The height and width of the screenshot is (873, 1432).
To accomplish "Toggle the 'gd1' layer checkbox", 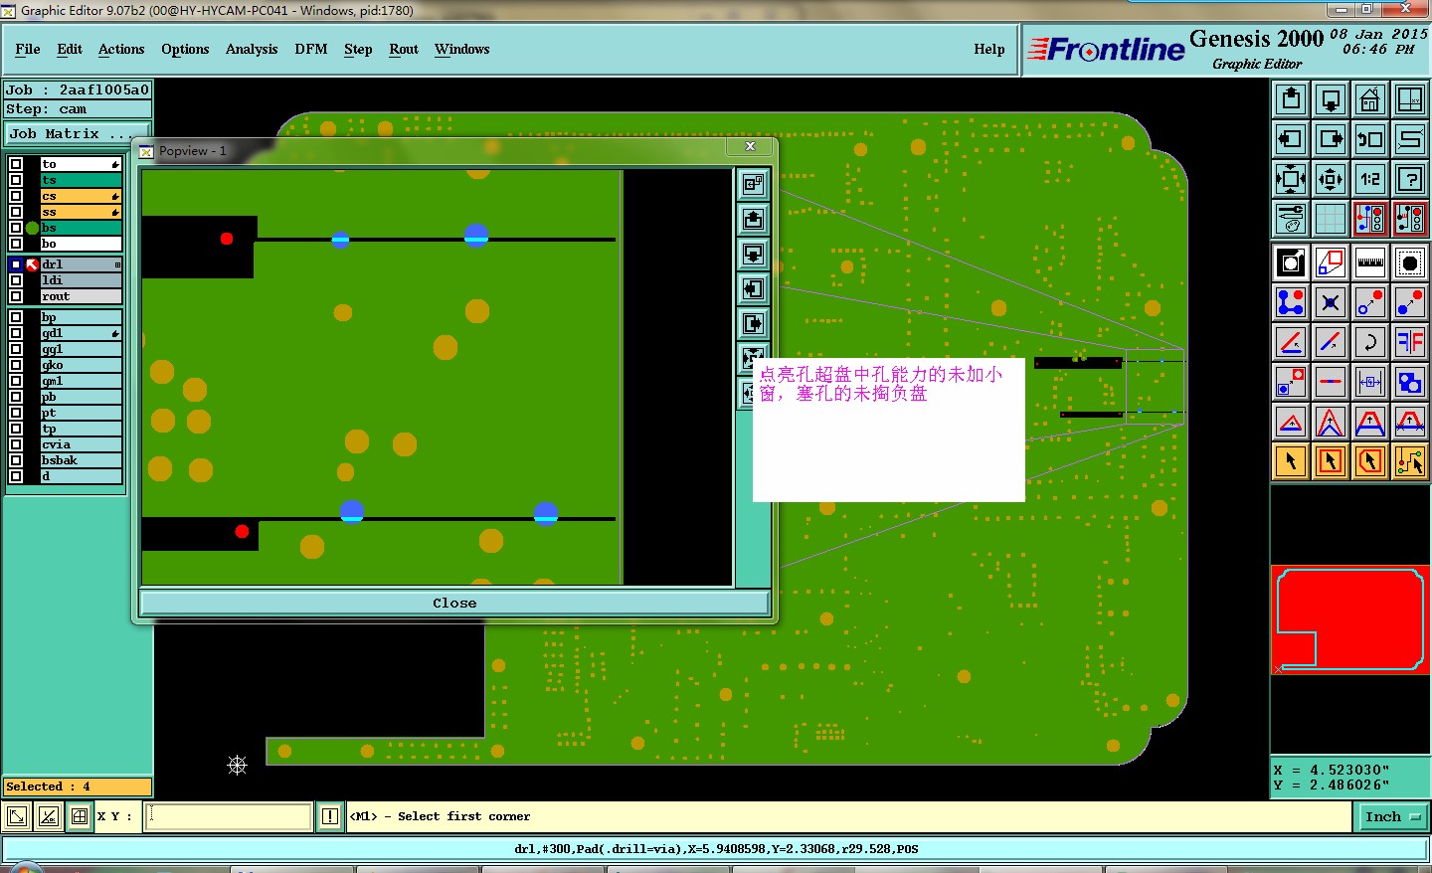I will click(16, 333).
